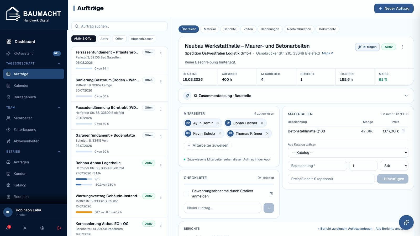This screenshot has height=236, width=420.
Task: Filter orders list by Abgeschlossen
Action: coord(142,39)
